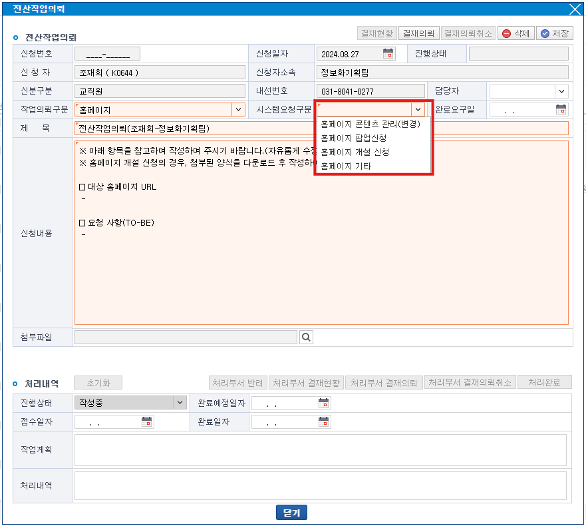Image resolution: width=586 pixels, height=526 pixels.
Task: Choose 홈페이지 개설 신청 from list
Action: [x=355, y=152]
